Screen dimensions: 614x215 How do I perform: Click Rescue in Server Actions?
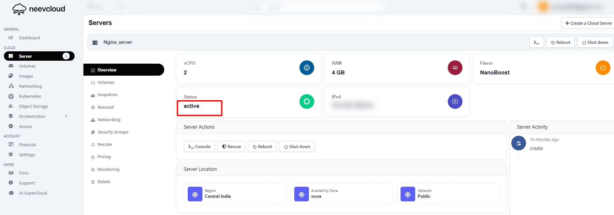point(231,147)
